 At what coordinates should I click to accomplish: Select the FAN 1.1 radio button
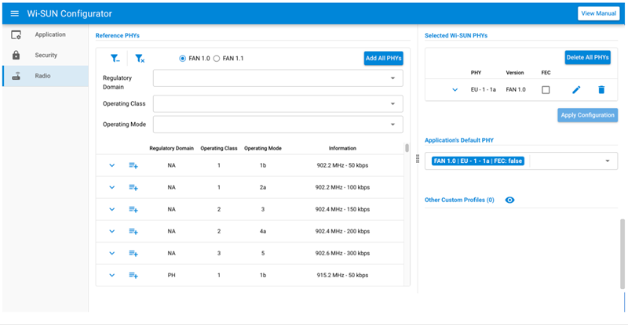click(217, 58)
